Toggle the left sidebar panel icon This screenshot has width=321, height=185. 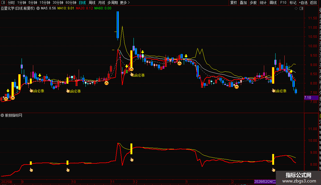tap(3, 3)
